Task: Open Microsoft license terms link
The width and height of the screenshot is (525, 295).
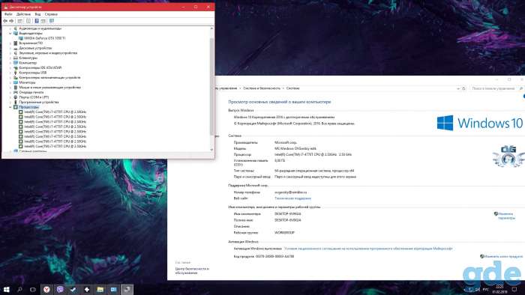Action: [x=368, y=249]
